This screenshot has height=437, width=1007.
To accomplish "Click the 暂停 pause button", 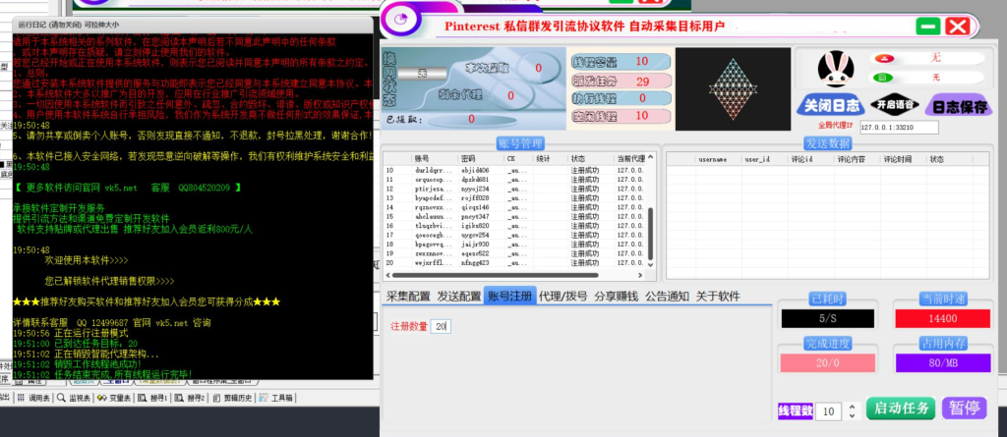I will 964,409.
